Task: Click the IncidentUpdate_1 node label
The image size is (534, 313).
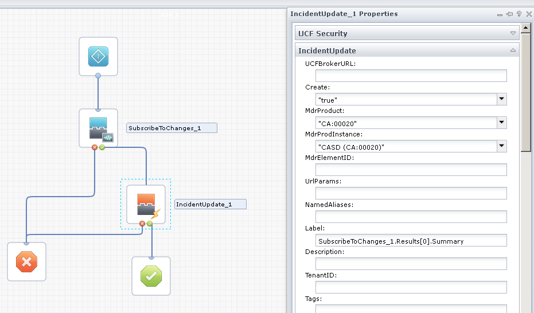Action: pos(211,204)
